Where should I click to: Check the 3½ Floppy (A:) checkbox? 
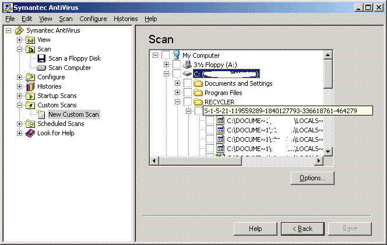click(177, 65)
